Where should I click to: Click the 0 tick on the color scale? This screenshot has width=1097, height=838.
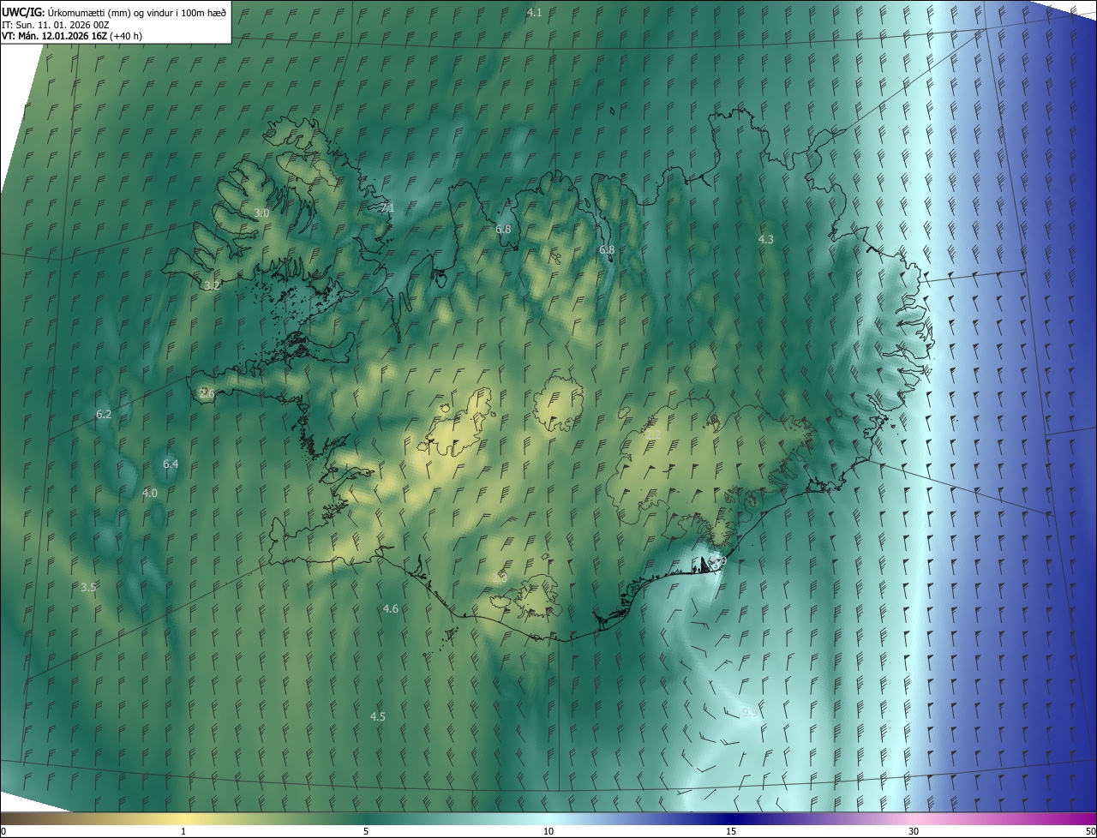pos(3,832)
